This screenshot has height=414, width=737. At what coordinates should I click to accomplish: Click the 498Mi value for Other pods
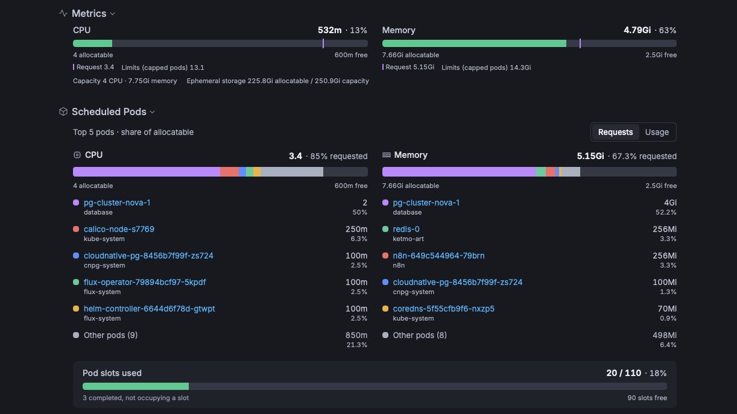[665, 335]
